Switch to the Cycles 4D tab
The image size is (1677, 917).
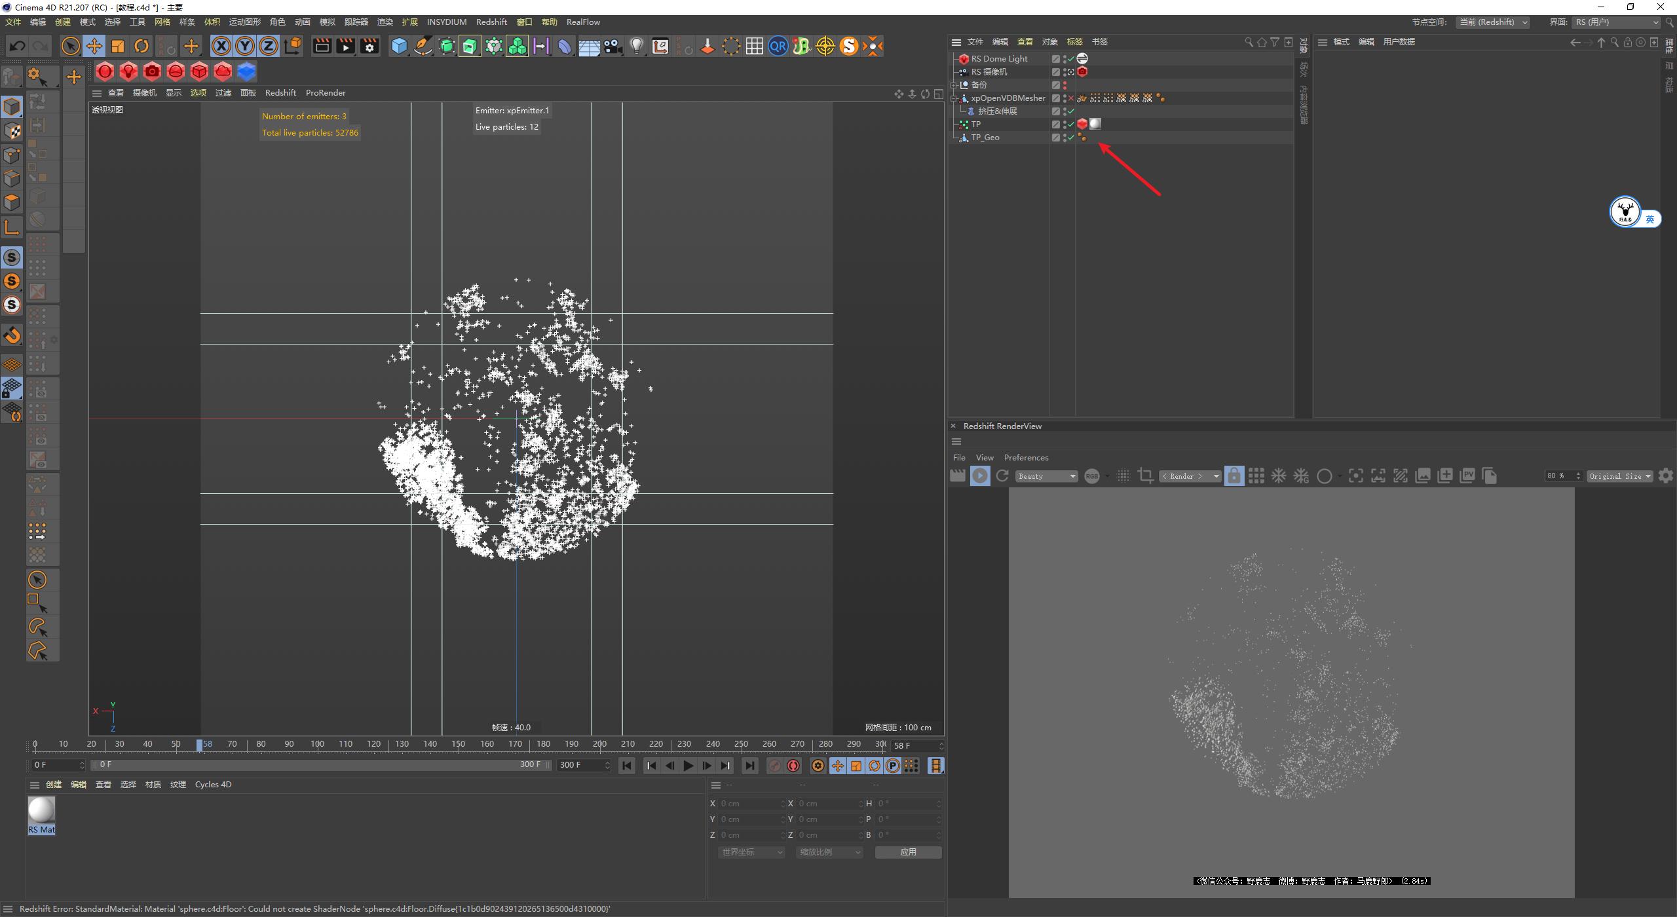click(x=213, y=784)
